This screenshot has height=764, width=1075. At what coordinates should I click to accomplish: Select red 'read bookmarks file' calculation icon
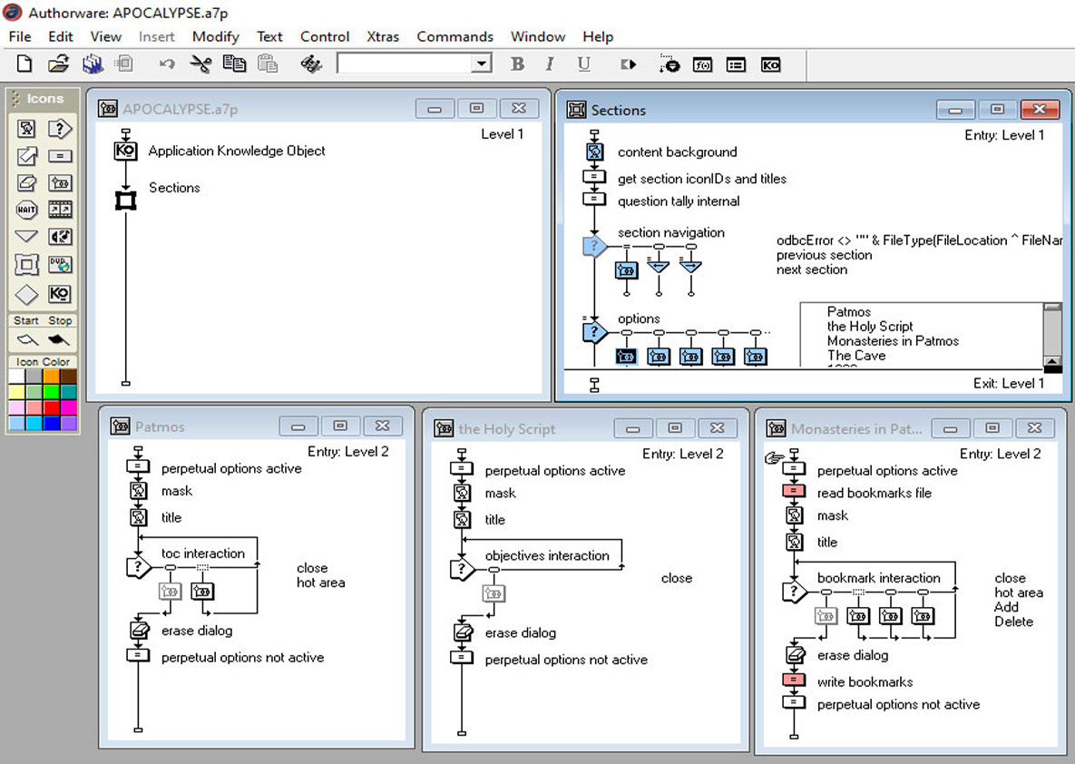[x=793, y=492]
